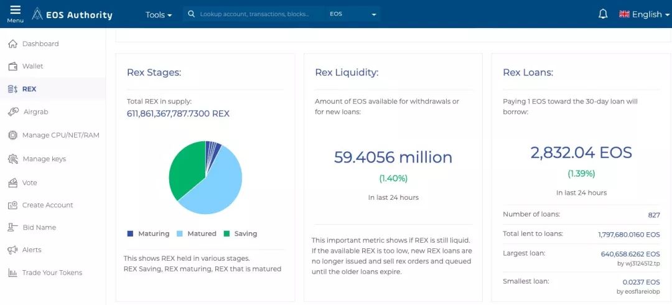The image size is (672, 305).
Task: Click the 2,832.04 EOS loan value
Action: click(x=581, y=152)
